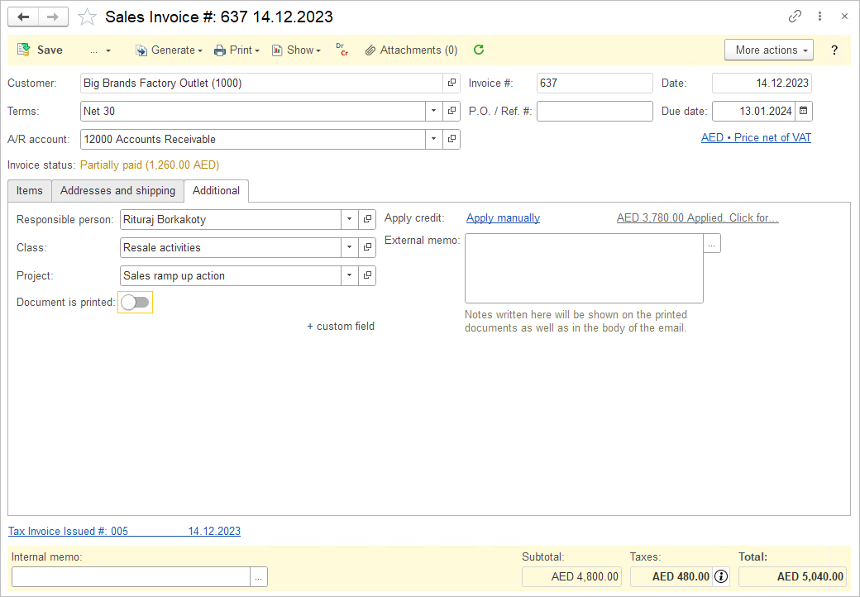Open the A/R account record icon
Viewport: 860px width, 597px height.
[x=451, y=139]
